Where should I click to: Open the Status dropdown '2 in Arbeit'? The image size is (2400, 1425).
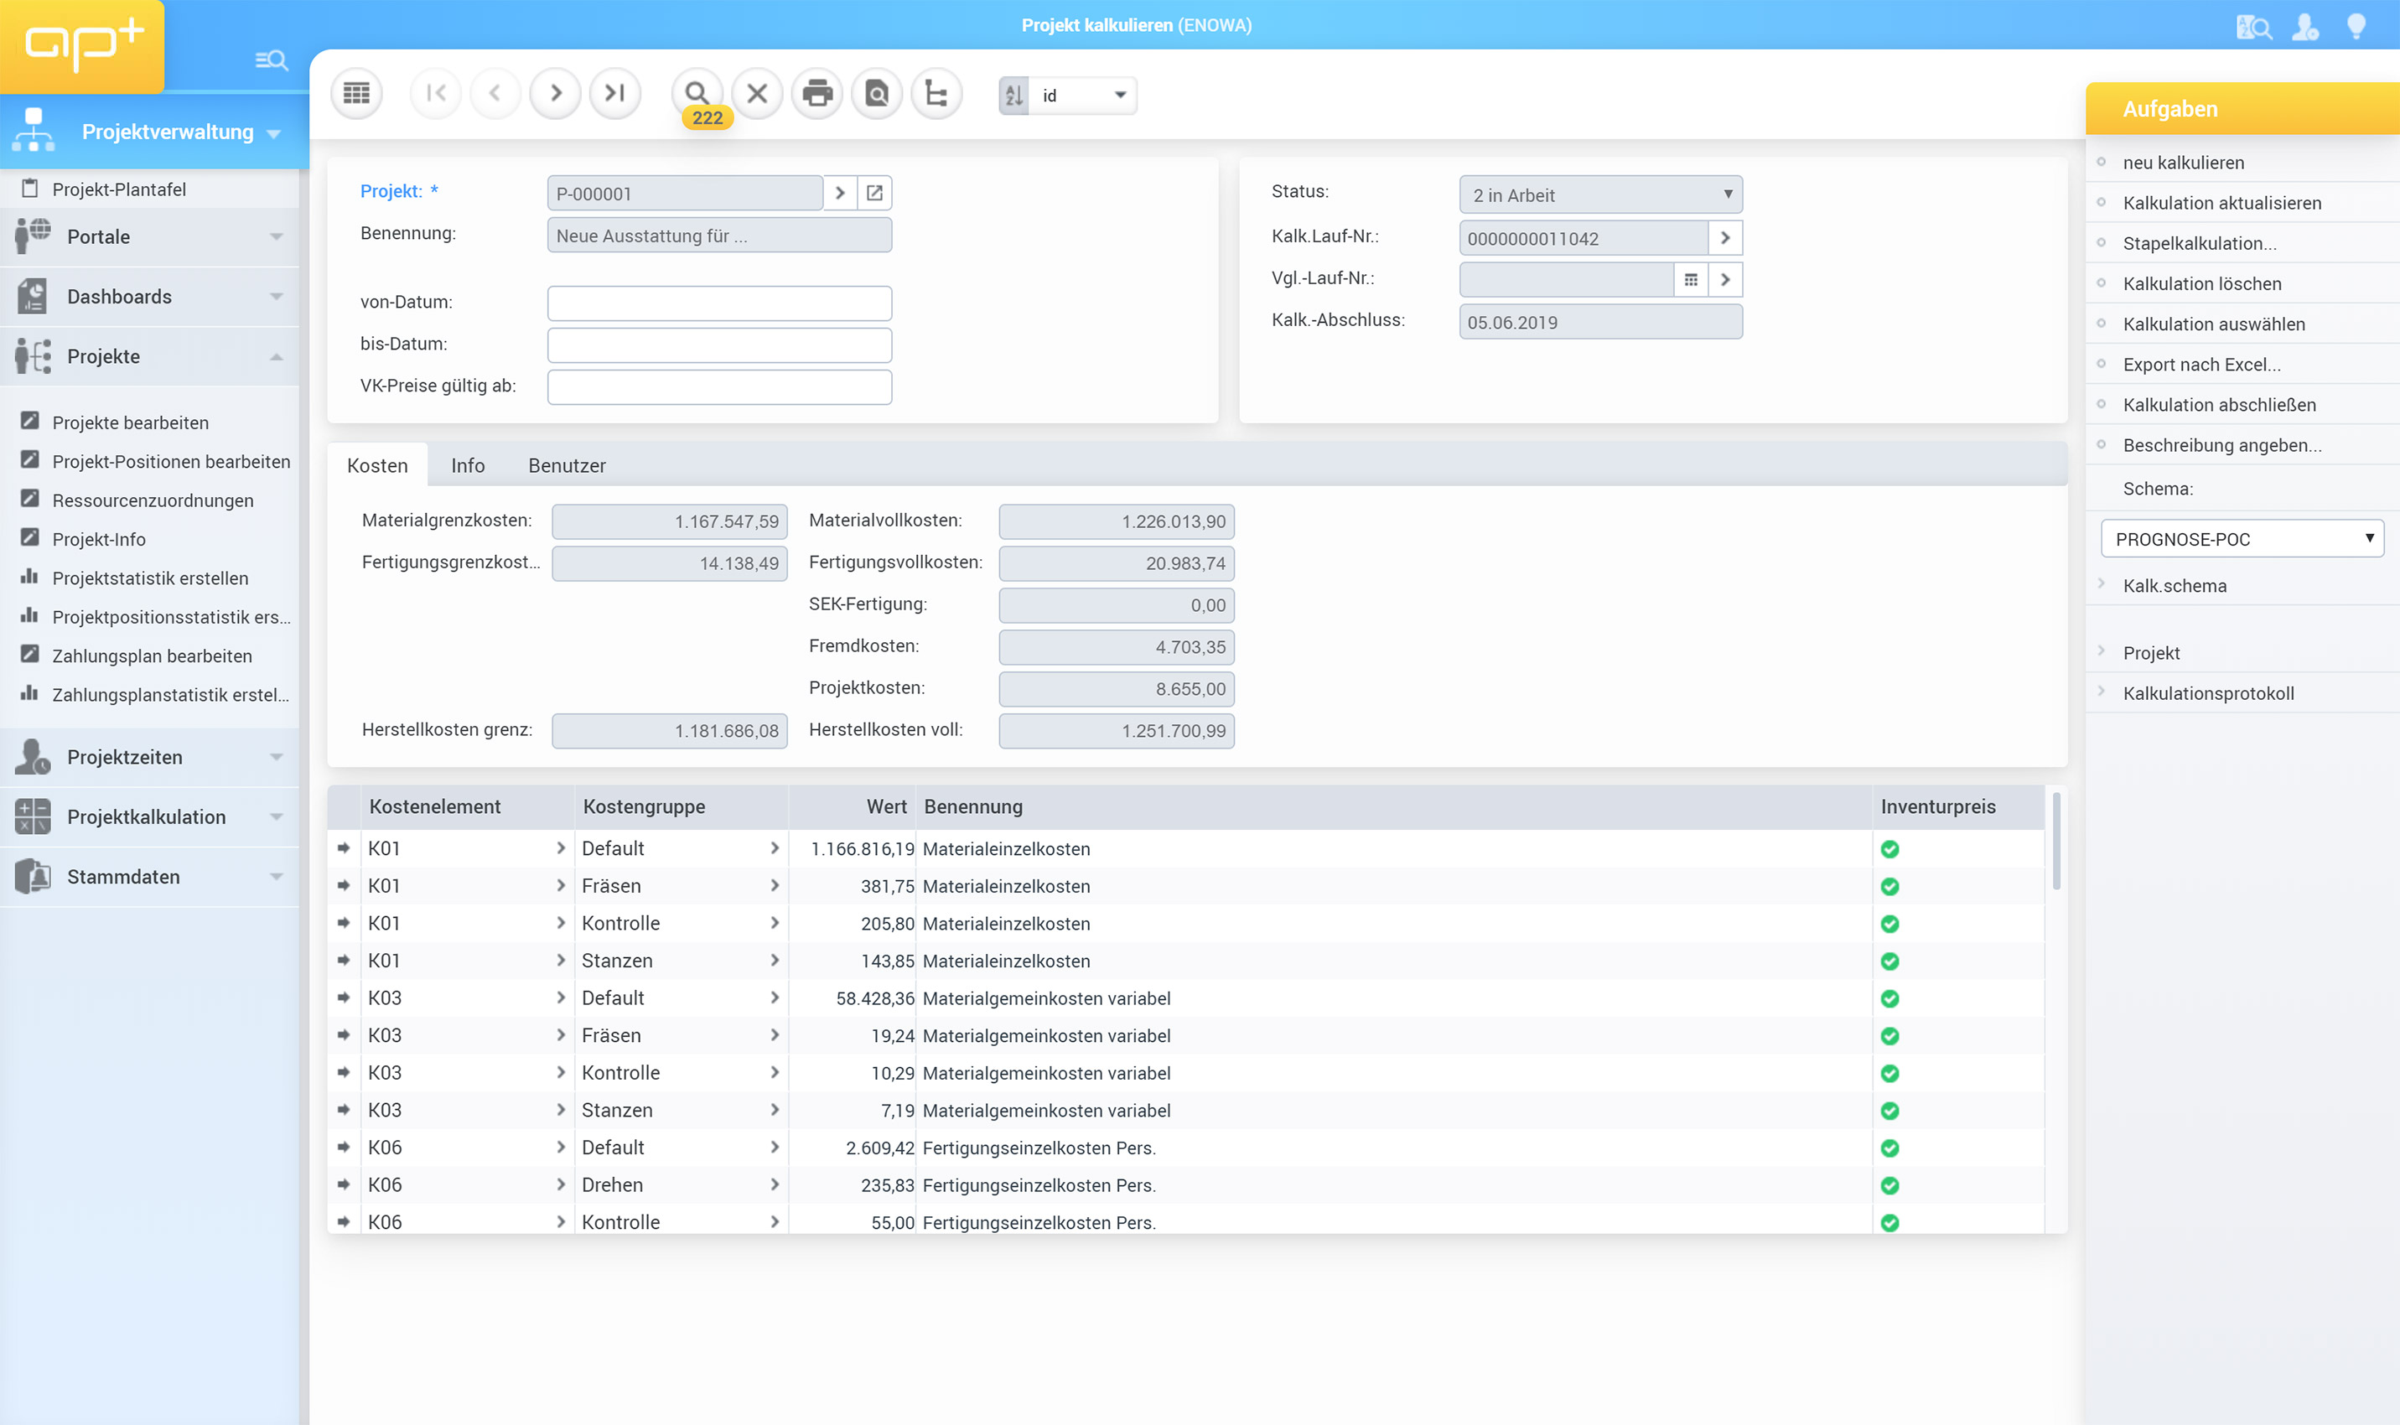point(1599,195)
